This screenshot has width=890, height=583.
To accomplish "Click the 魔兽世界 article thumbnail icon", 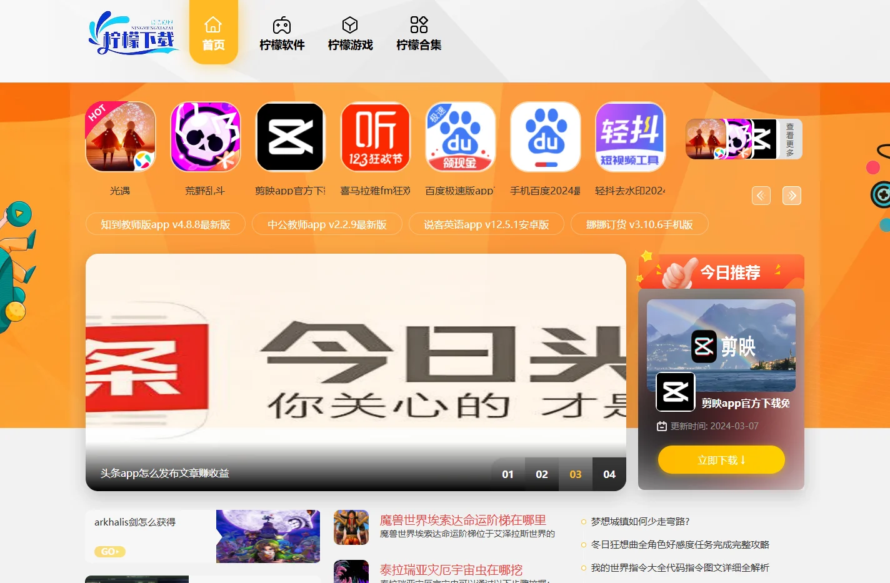I will click(351, 527).
